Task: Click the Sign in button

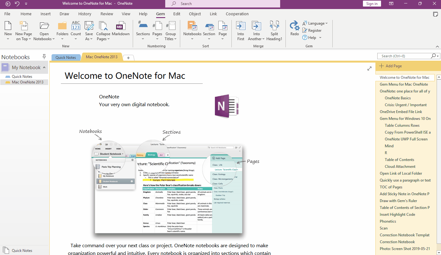Action: (x=372, y=4)
